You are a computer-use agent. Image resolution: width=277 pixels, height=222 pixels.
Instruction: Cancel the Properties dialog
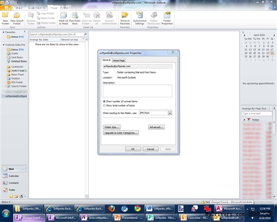coord(151,149)
